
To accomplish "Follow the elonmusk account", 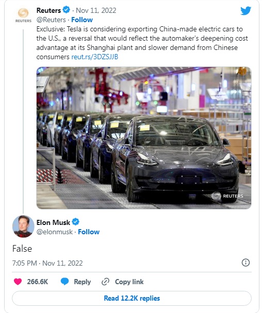I will click(89, 232).
